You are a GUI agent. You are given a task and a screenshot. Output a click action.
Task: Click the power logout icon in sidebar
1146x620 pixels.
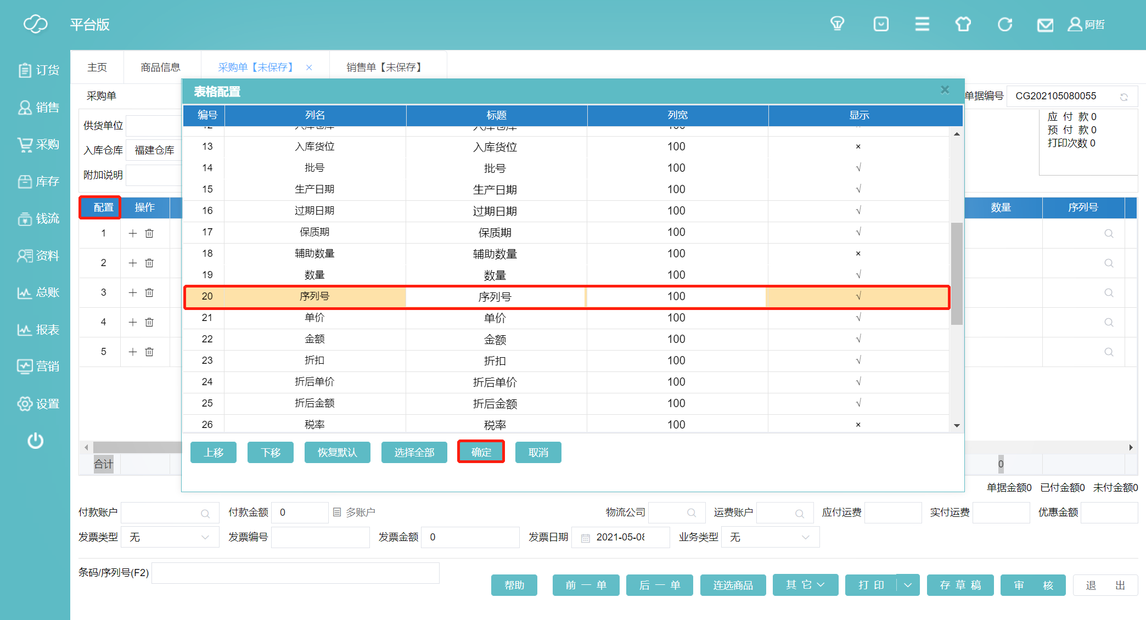36,441
